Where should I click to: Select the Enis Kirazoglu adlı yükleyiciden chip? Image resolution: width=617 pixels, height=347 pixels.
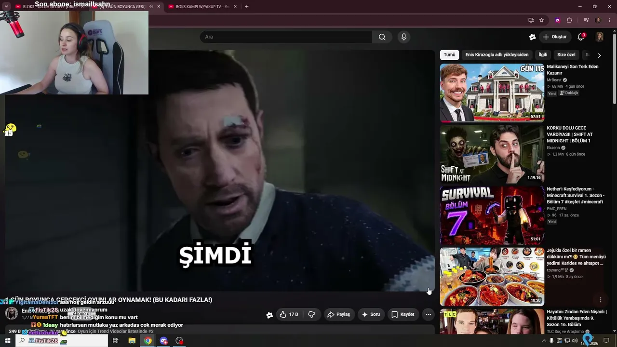(x=497, y=55)
